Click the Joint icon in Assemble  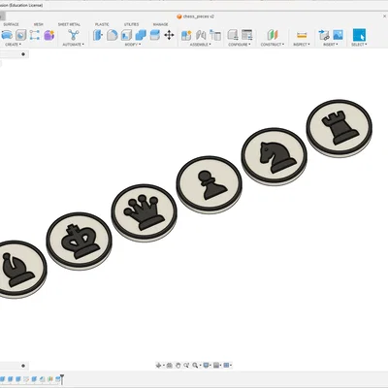tap(201, 35)
